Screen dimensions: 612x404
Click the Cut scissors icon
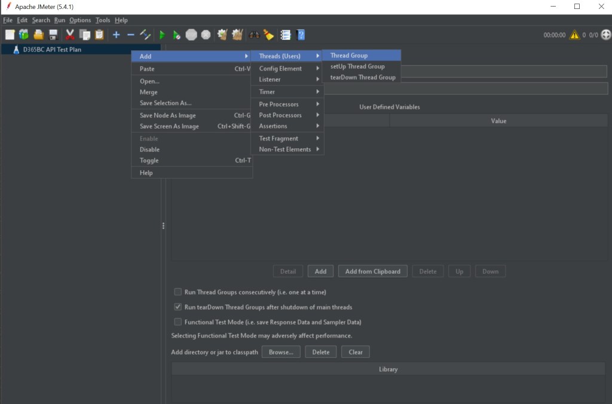pyautogui.click(x=70, y=35)
